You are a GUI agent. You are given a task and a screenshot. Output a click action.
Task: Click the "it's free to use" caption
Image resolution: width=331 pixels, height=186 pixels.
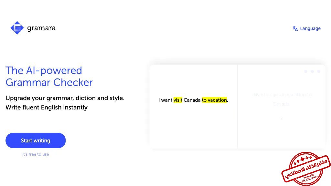36,154
